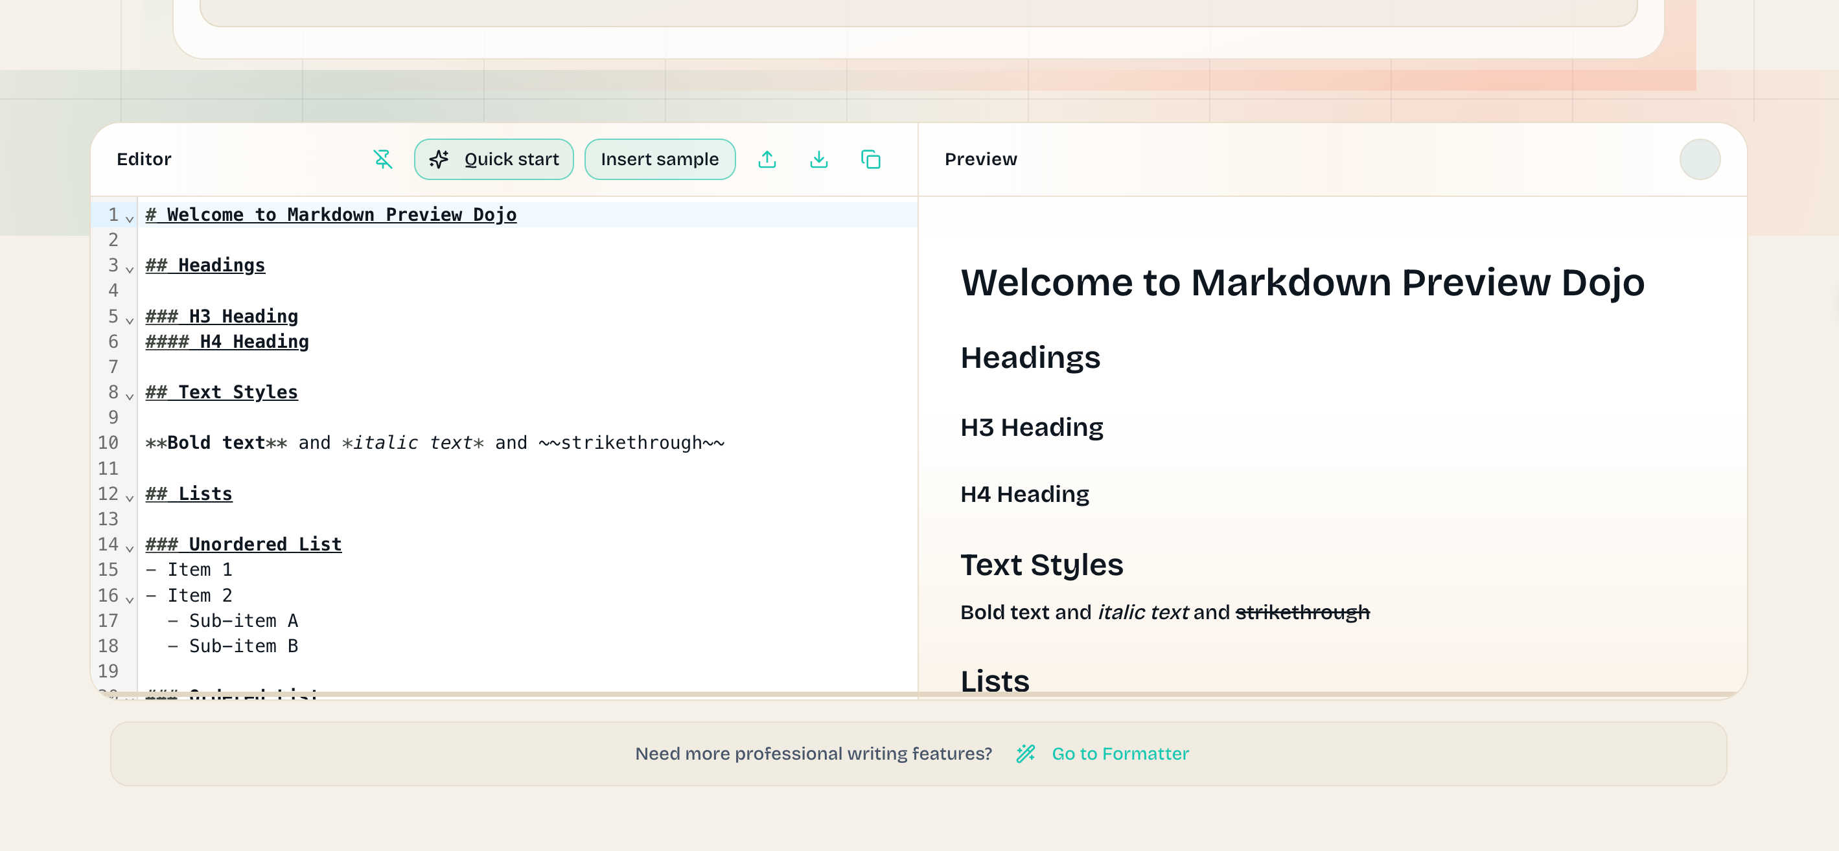Click the sparkle icon inside Quick start
The width and height of the screenshot is (1839, 851).
pyautogui.click(x=440, y=159)
